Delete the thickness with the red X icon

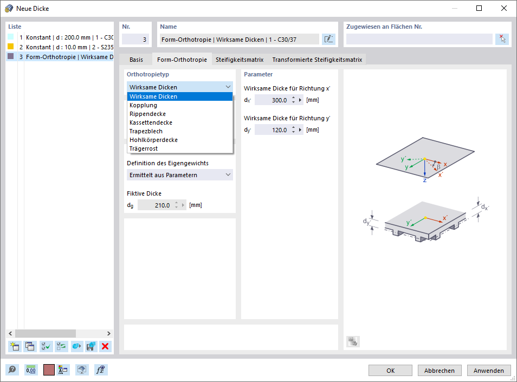click(105, 346)
